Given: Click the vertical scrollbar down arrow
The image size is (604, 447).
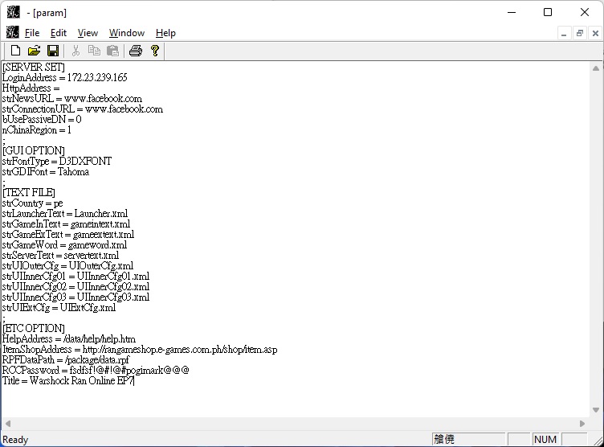Looking at the screenshot, I should [x=597, y=412].
